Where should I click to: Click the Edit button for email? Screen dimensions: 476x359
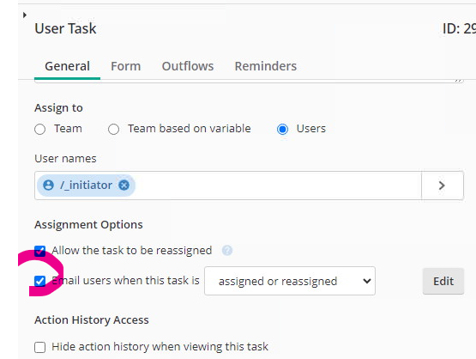[x=443, y=281]
